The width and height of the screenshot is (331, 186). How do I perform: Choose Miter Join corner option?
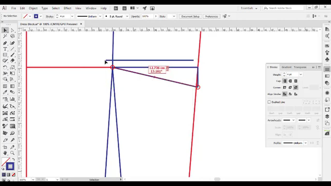point(285,88)
